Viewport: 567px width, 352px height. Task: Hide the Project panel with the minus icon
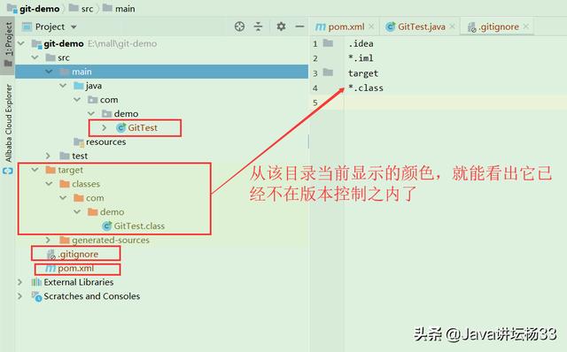pos(299,27)
